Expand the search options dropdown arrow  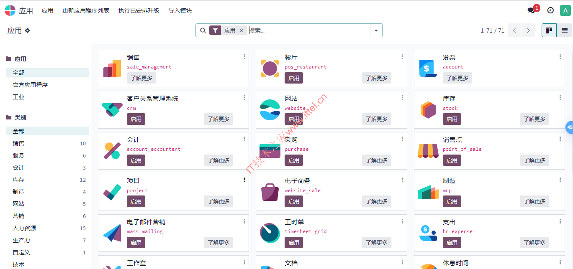[x=376, y=30]
